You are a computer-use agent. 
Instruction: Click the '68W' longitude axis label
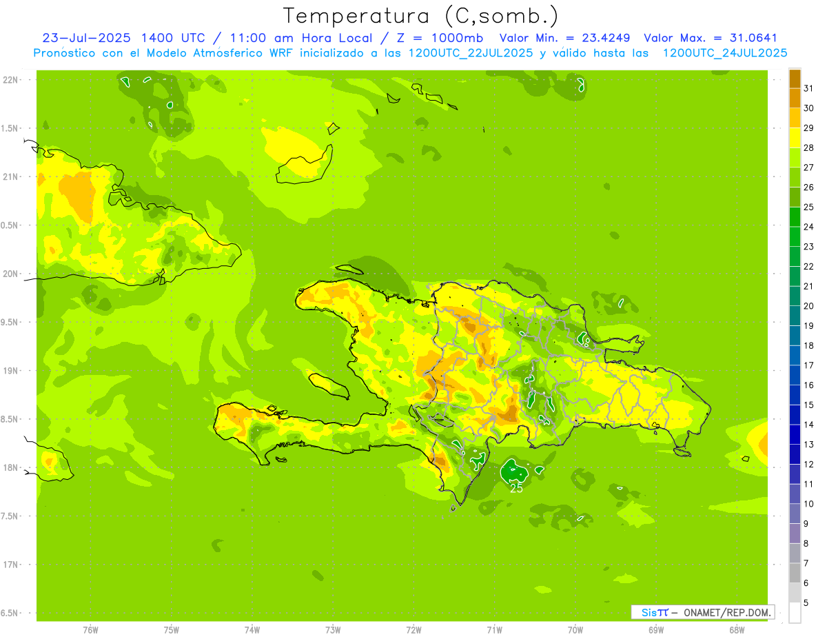click(737, 630)
